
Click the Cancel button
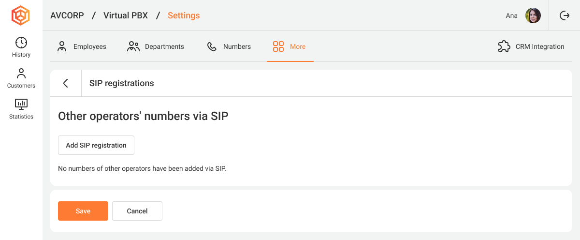[137, 211]
